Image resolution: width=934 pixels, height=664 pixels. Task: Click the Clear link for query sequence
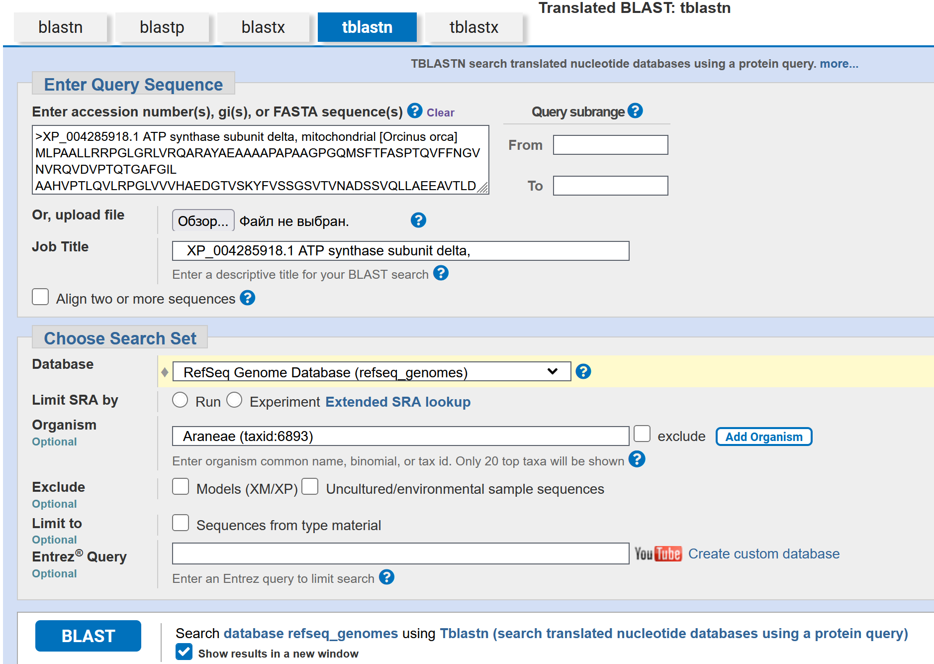click(x=440, y=112)
